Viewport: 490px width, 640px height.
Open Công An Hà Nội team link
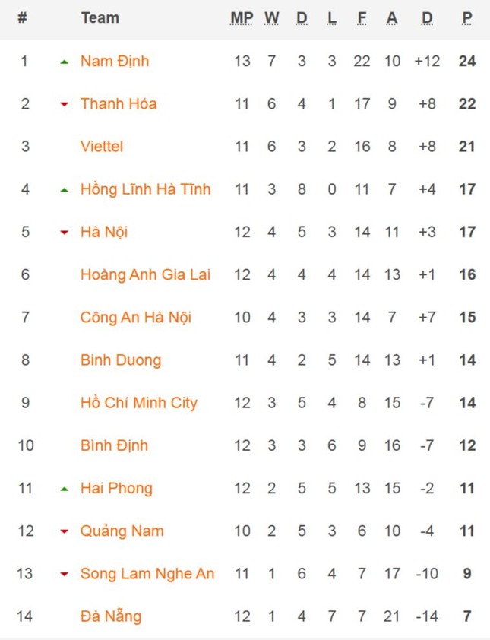(136, 318)
